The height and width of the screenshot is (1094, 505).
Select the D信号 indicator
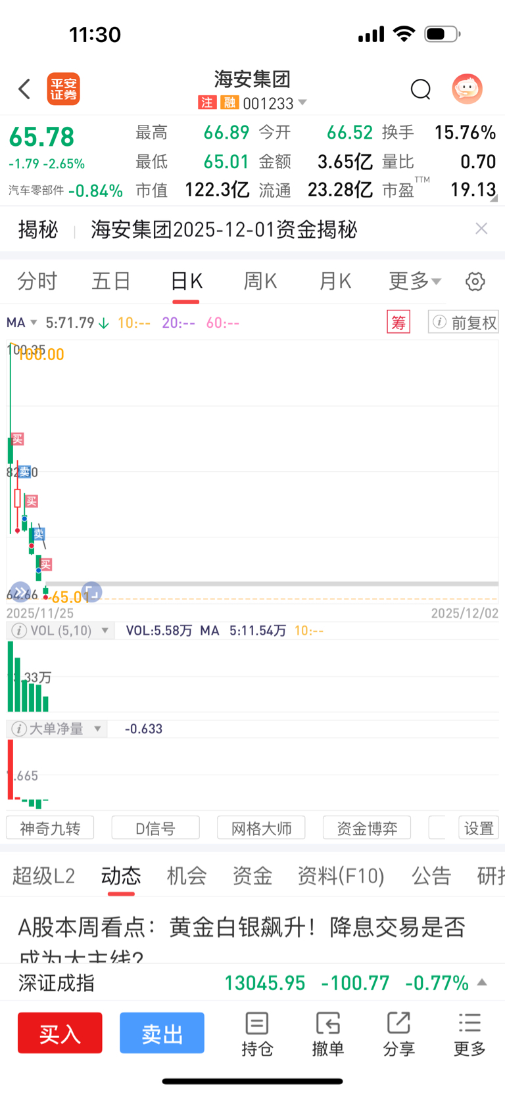pos(156,828)
